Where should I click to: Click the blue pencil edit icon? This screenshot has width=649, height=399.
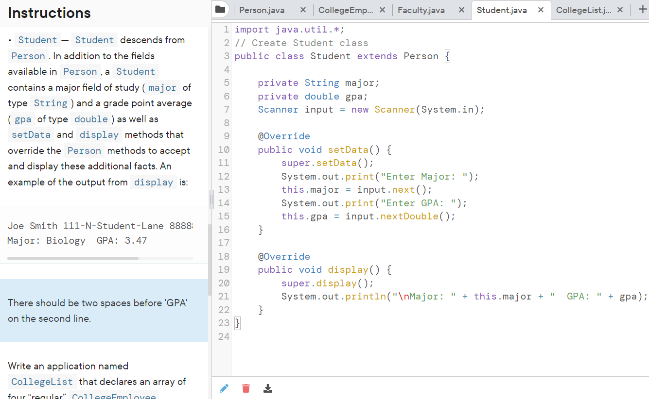[224, 388]
